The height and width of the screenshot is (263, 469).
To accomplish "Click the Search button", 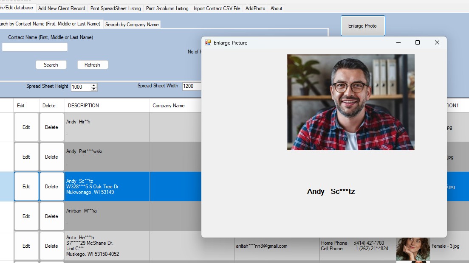I will pyautogui.click(x=51, y=65).
